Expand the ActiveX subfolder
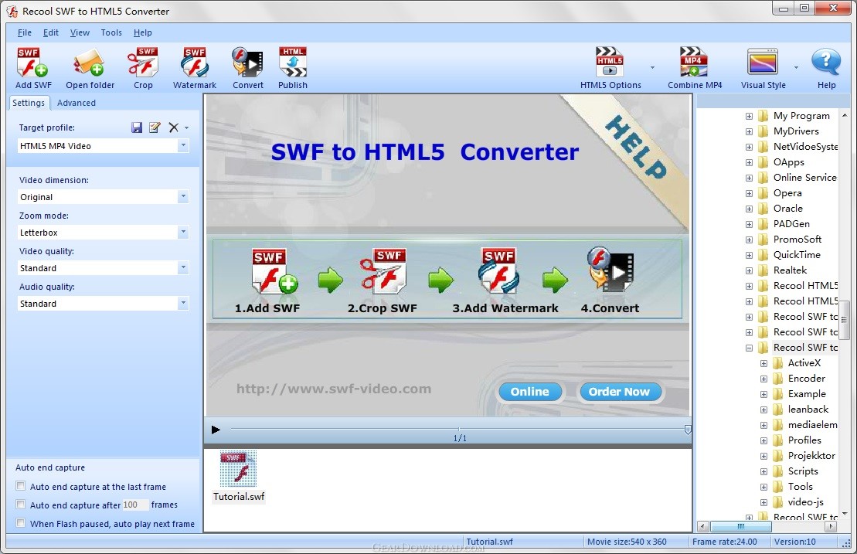 (x=763, y=363)
